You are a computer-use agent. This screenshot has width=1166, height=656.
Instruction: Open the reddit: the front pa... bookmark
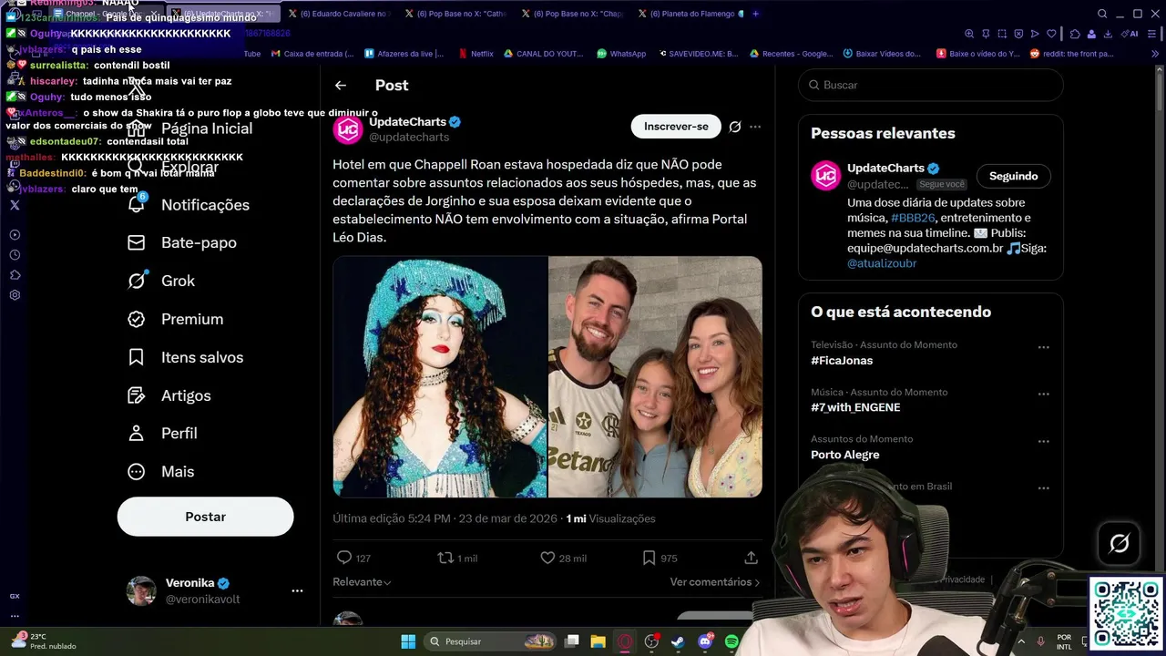pos(1071,54)
